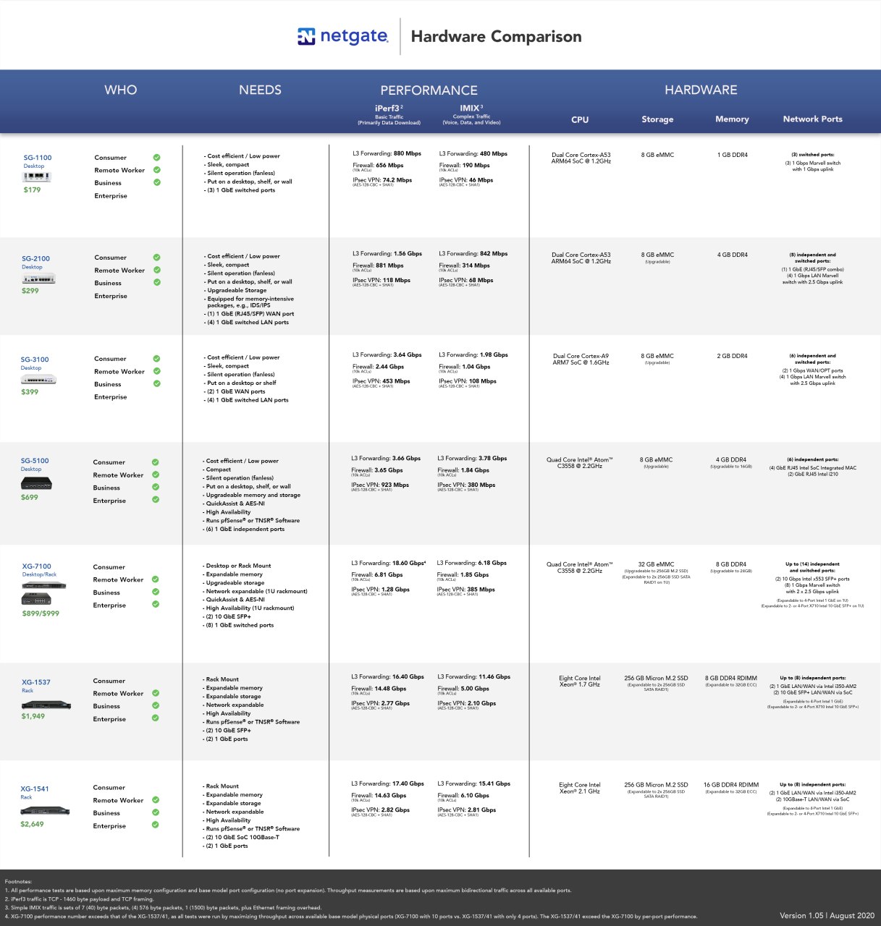The image size is (881, 926).
Task: Click SG-3100 Remote Worker green checkmark
Action: pyautogui.click(x=156, y=371)
